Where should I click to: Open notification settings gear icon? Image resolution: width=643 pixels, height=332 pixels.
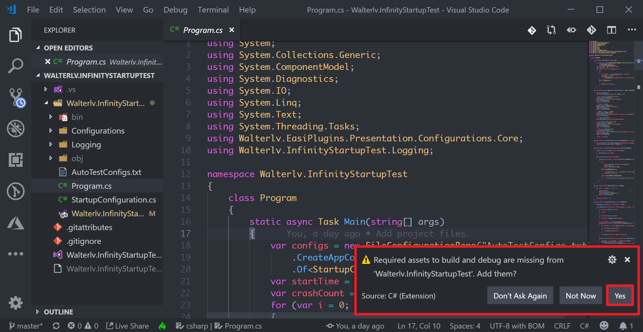612,260
